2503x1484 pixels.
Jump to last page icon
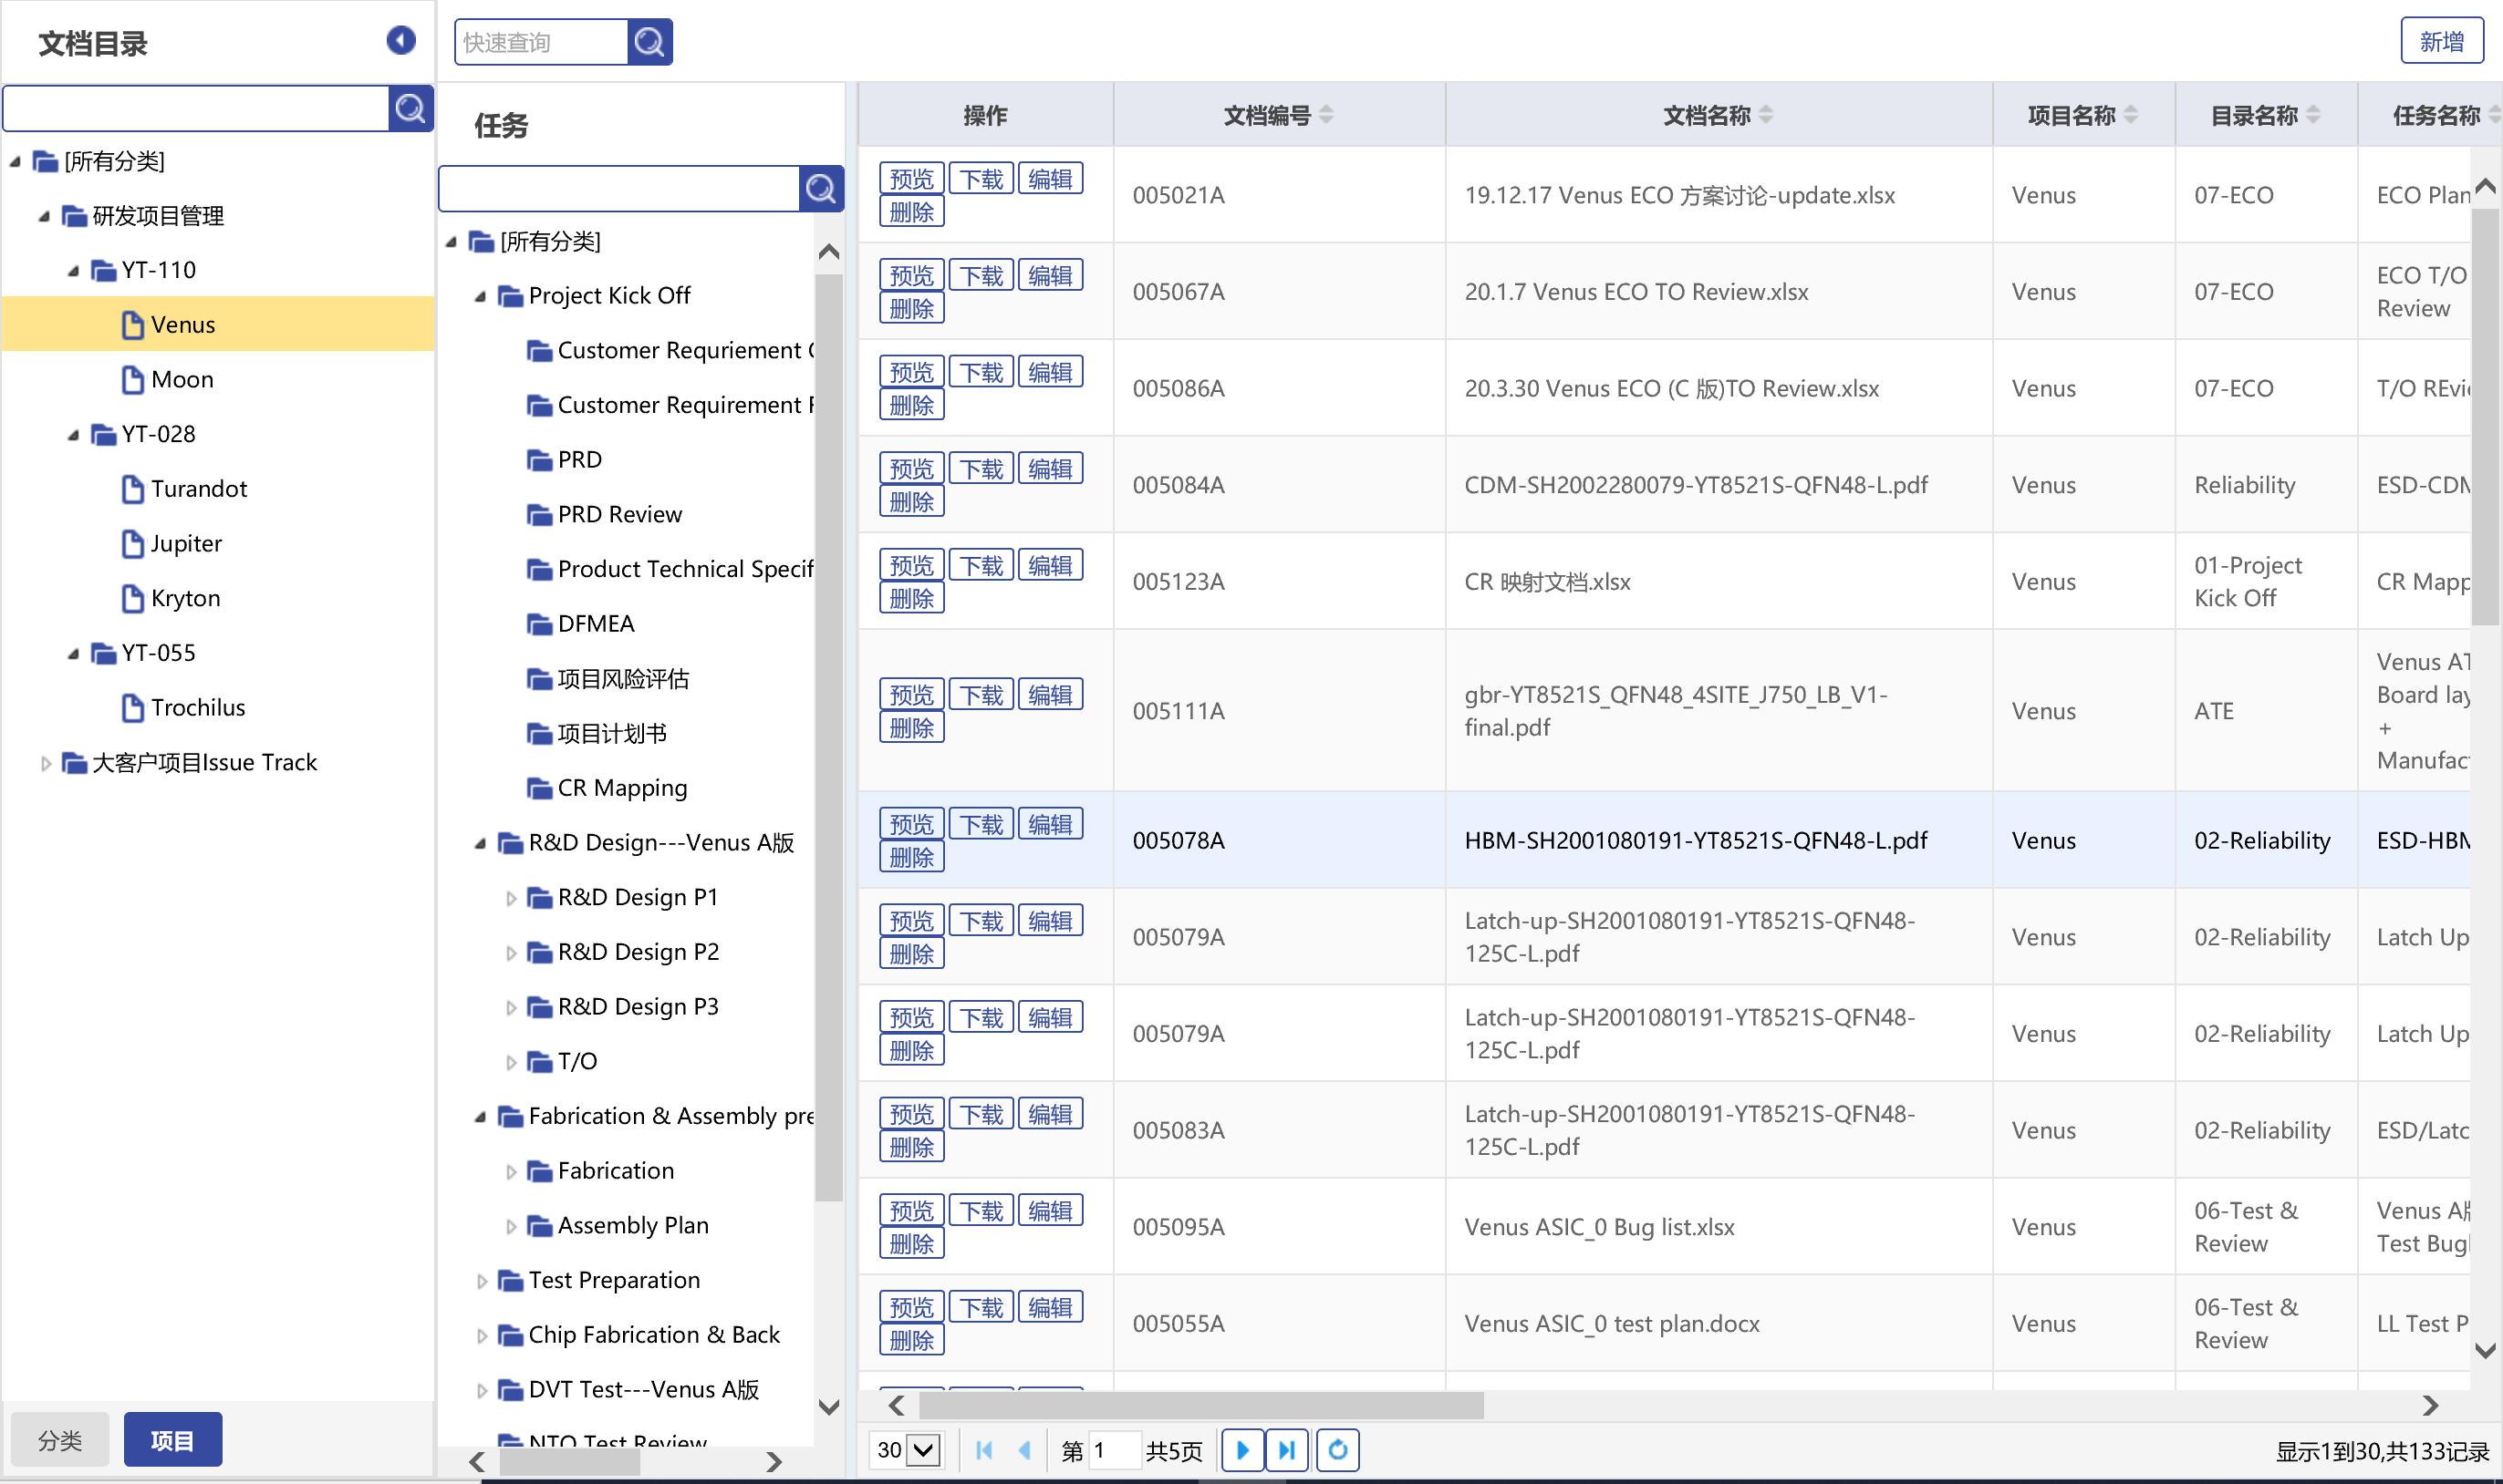click(x=1287, y=1449)
